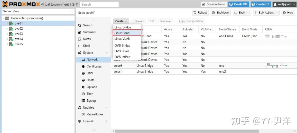Collapse the System submenu arrow
Screen dimensions: 298x133
click(x=106, y=53)
